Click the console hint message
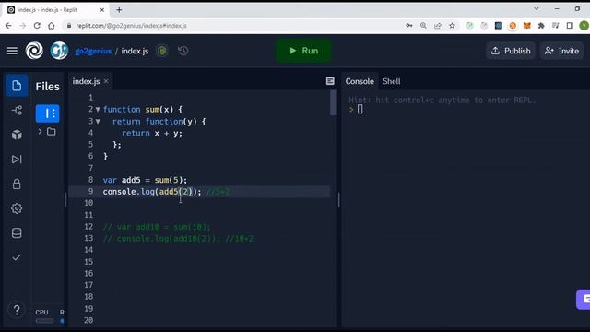Image resolution: width=590 pixels, height=332 pixels. [x=442, y=101]
